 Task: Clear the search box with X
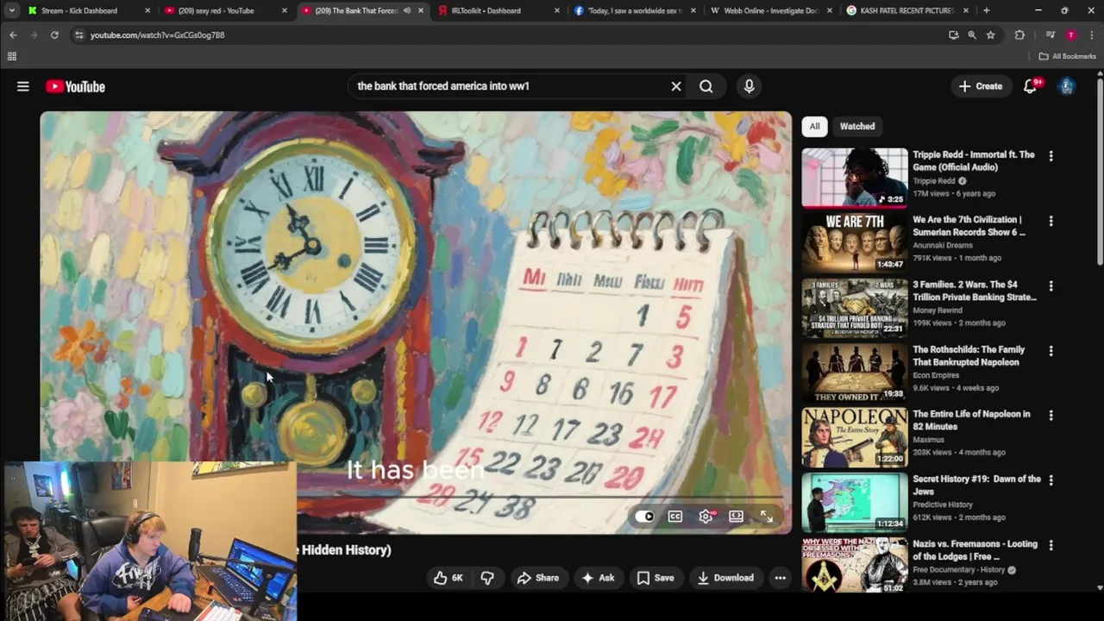[x=676, y=86]
